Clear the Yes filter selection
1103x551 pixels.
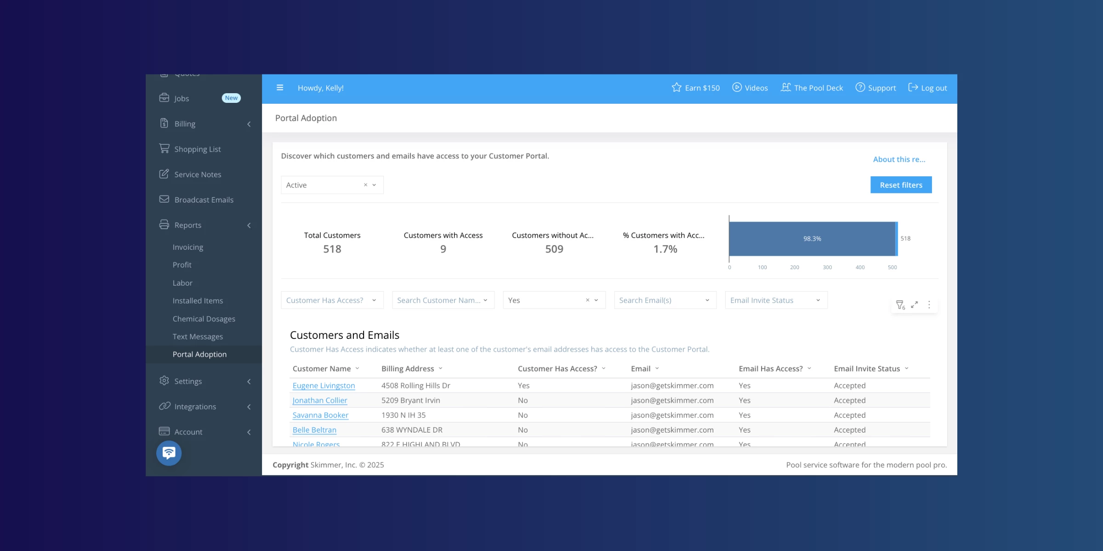587,300
